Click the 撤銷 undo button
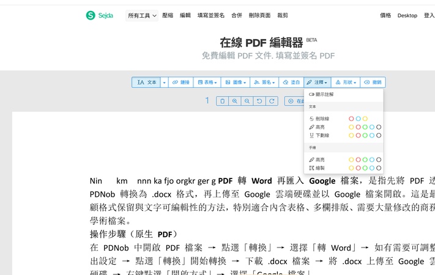Screen dimensions: 435x275 pyautogui.click(x=373, y=82)
